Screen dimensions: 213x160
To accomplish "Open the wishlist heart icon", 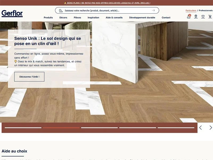I will click(x=203, y=16).
